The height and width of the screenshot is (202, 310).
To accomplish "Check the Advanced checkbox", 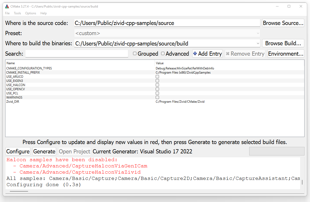I will [163, 54].
